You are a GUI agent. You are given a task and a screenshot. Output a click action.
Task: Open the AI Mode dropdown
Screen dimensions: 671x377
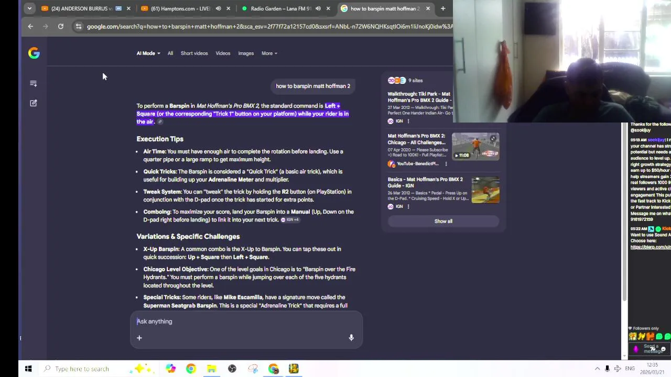[148, 53]
